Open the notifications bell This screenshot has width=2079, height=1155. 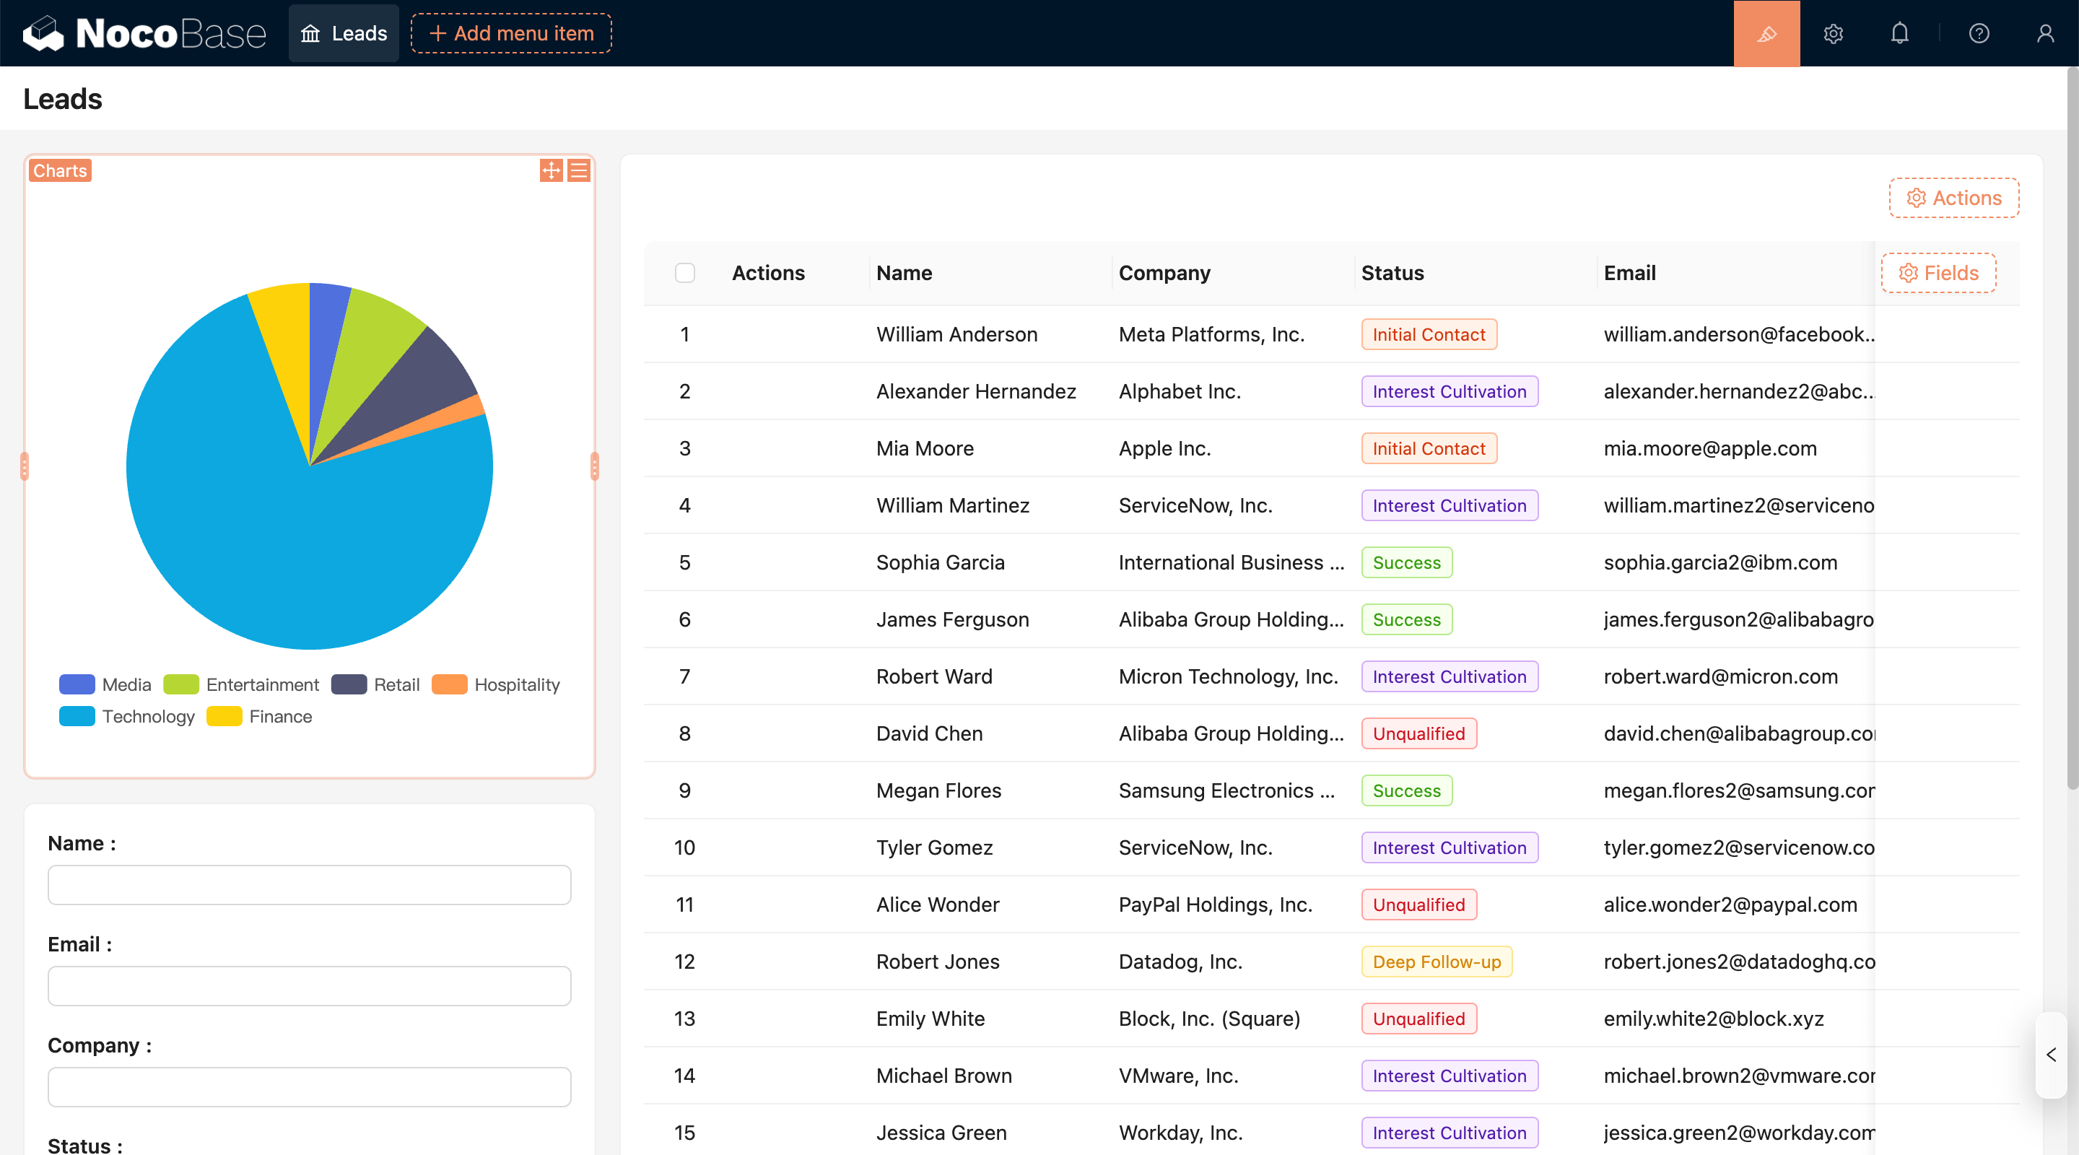1899,33
